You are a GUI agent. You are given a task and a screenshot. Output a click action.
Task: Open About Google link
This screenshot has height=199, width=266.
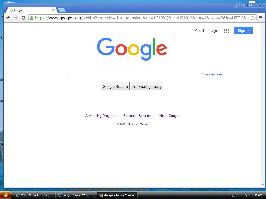point(169,116)
